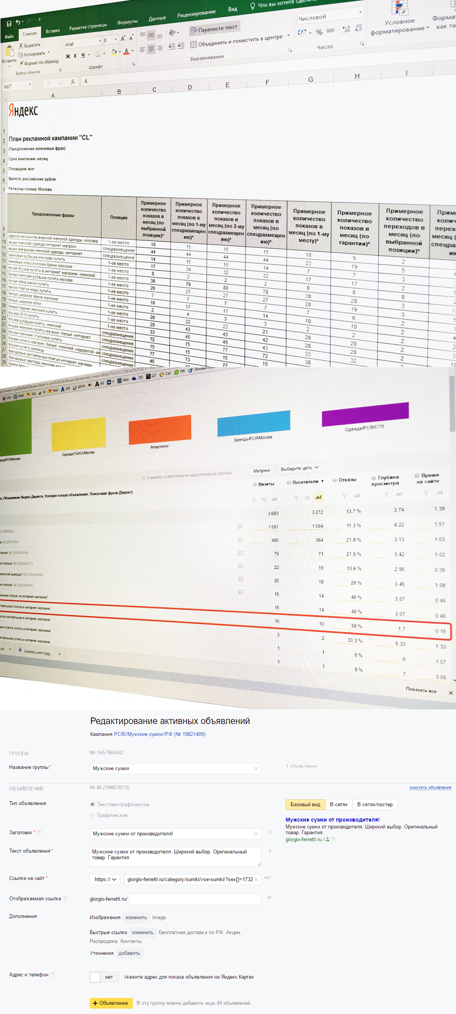Click the Название группы input field
This screenshot has width=456, height=1014.
[x=175, y=769]
